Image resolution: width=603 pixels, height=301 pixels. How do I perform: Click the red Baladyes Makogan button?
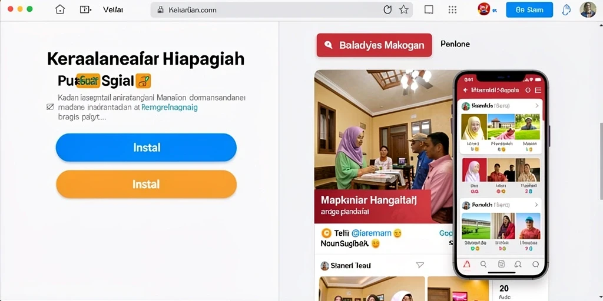click(374, 45)
